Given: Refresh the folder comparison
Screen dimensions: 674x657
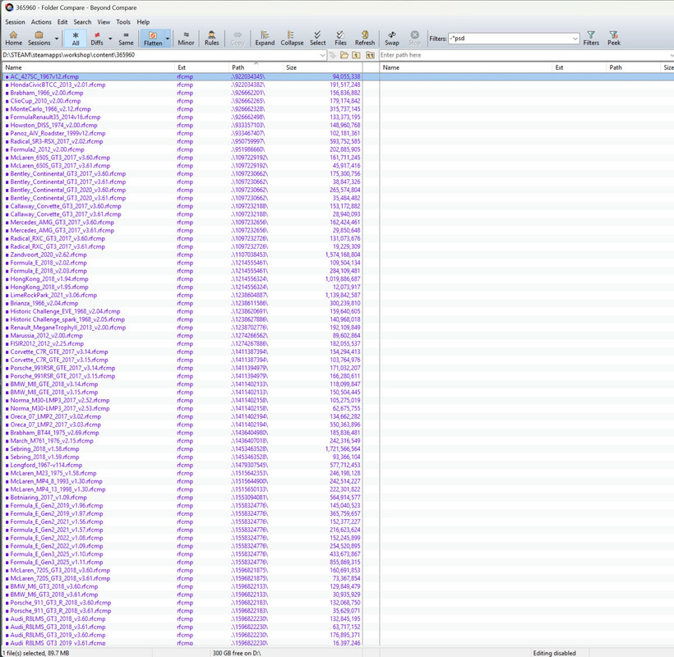Looking at the screenshot, I should click(x=364, y=39).
